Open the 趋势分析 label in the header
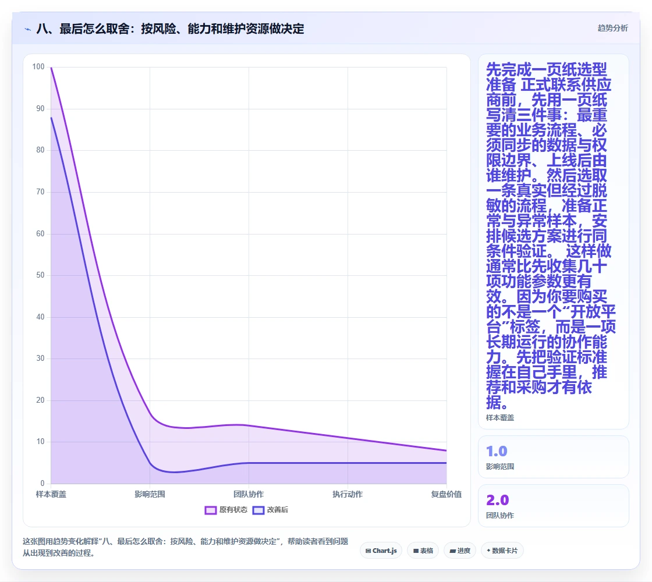 tap(612, 28)
